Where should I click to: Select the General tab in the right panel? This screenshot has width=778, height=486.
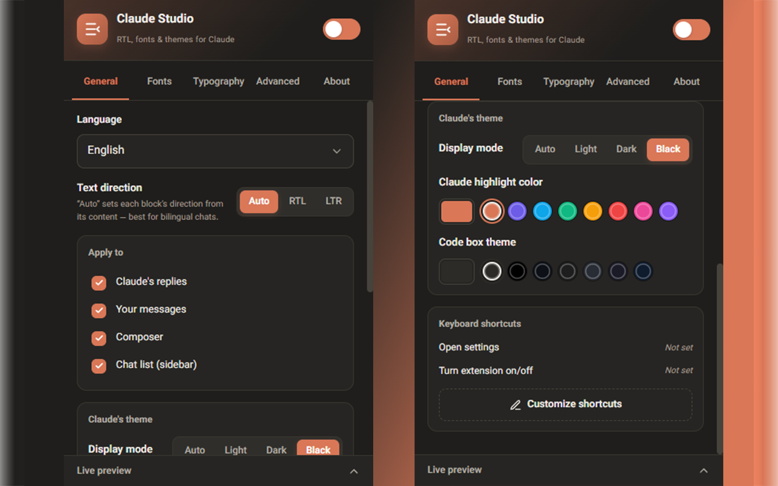(x=451, y=81)
